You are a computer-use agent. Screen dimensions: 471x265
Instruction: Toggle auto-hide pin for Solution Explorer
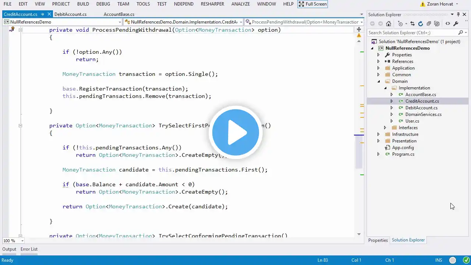pyautogui.click(x=458, y=14)
